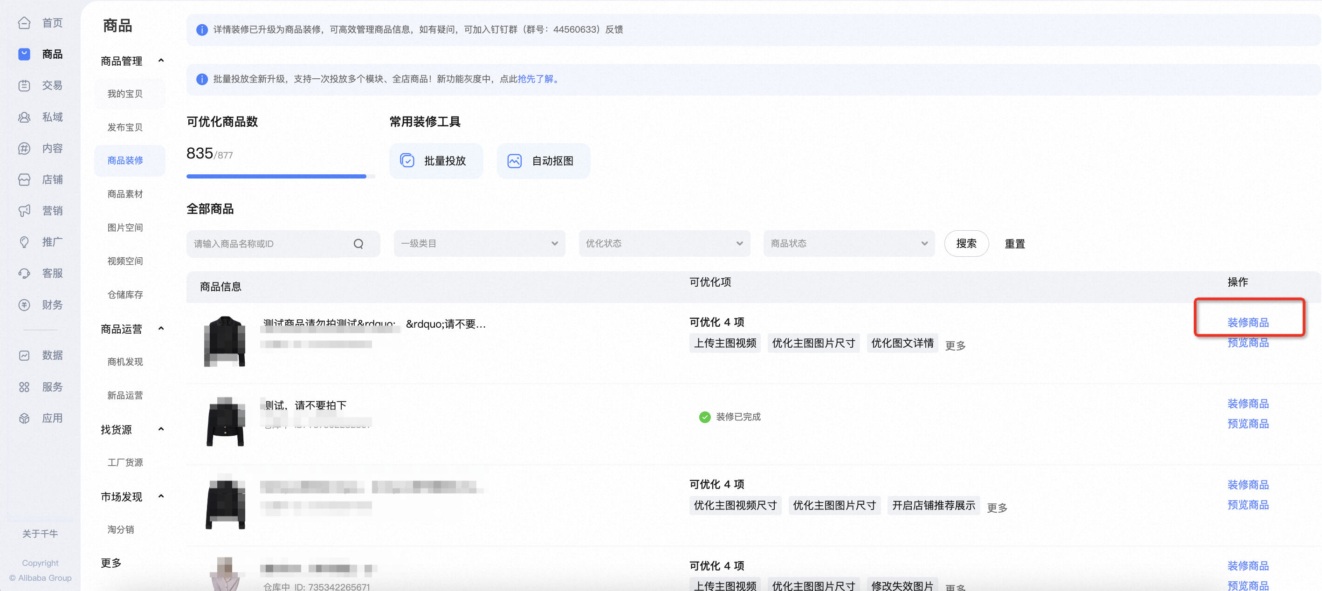Click the 营销 megaphone icon
This screenshot has height=591, width=1322.
[24, 211]
